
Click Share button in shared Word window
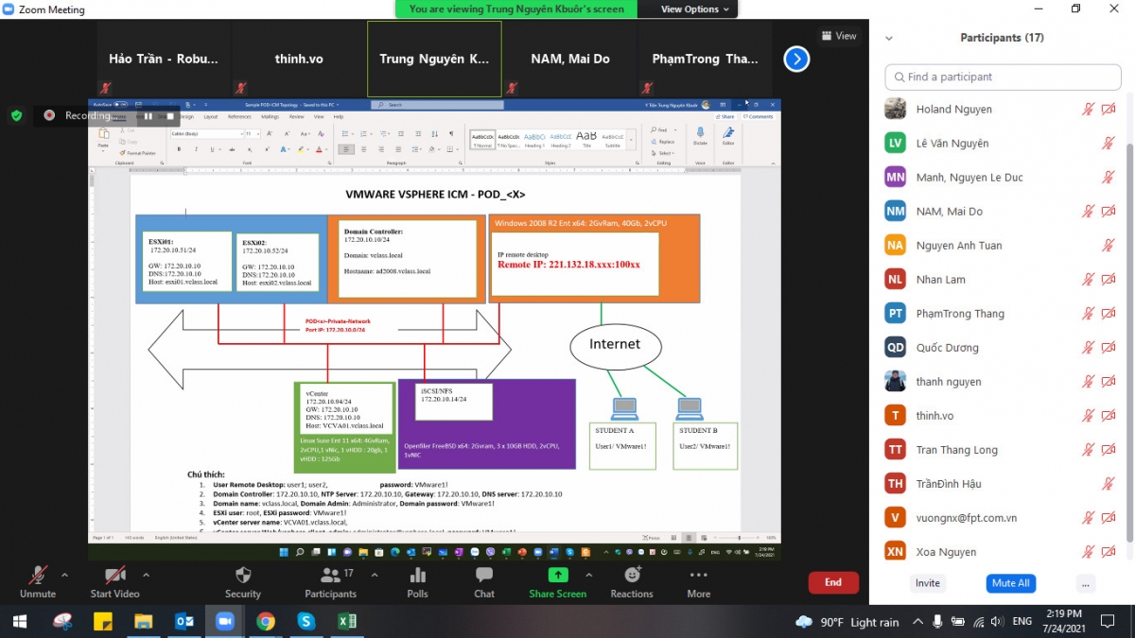point(725,116)
